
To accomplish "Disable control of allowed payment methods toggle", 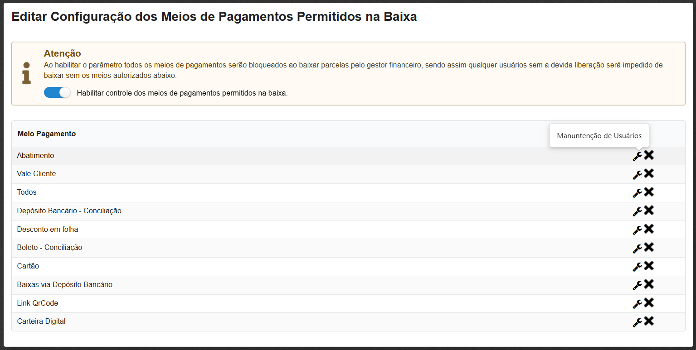I will click(x=57, y=92).
